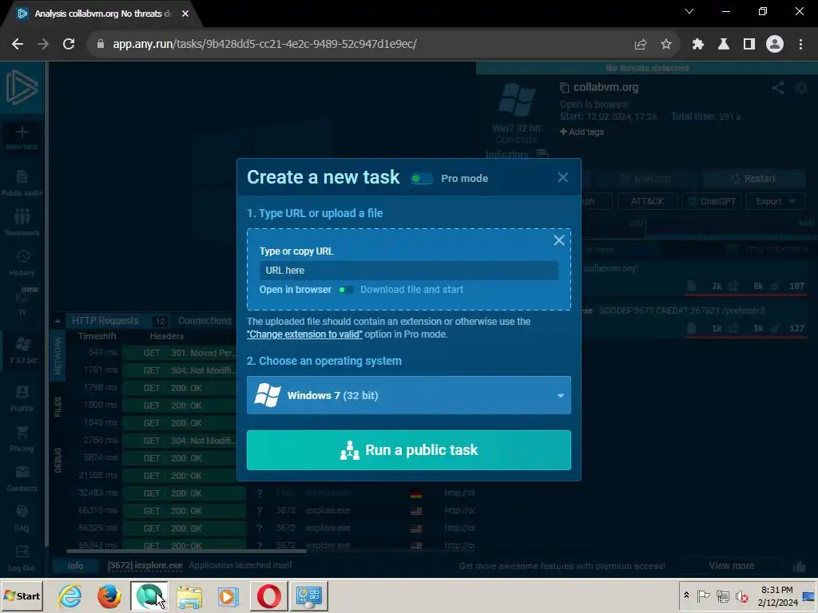Log Out from the sidebar
This screenshot has width=818, height=613.
pyautogui.click(x=22, y=559)
